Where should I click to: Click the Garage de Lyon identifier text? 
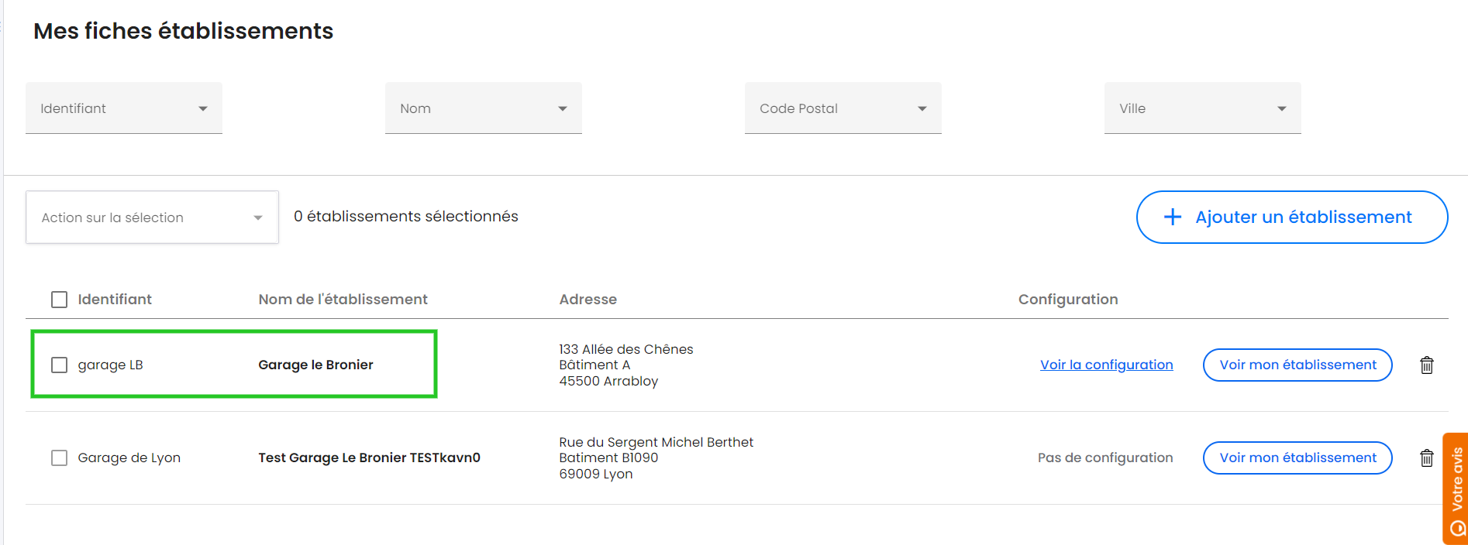129,458
